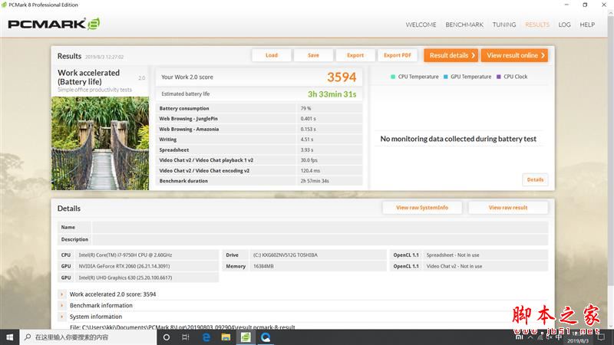
Task: Click the Save results button
Action: point(313,55)
